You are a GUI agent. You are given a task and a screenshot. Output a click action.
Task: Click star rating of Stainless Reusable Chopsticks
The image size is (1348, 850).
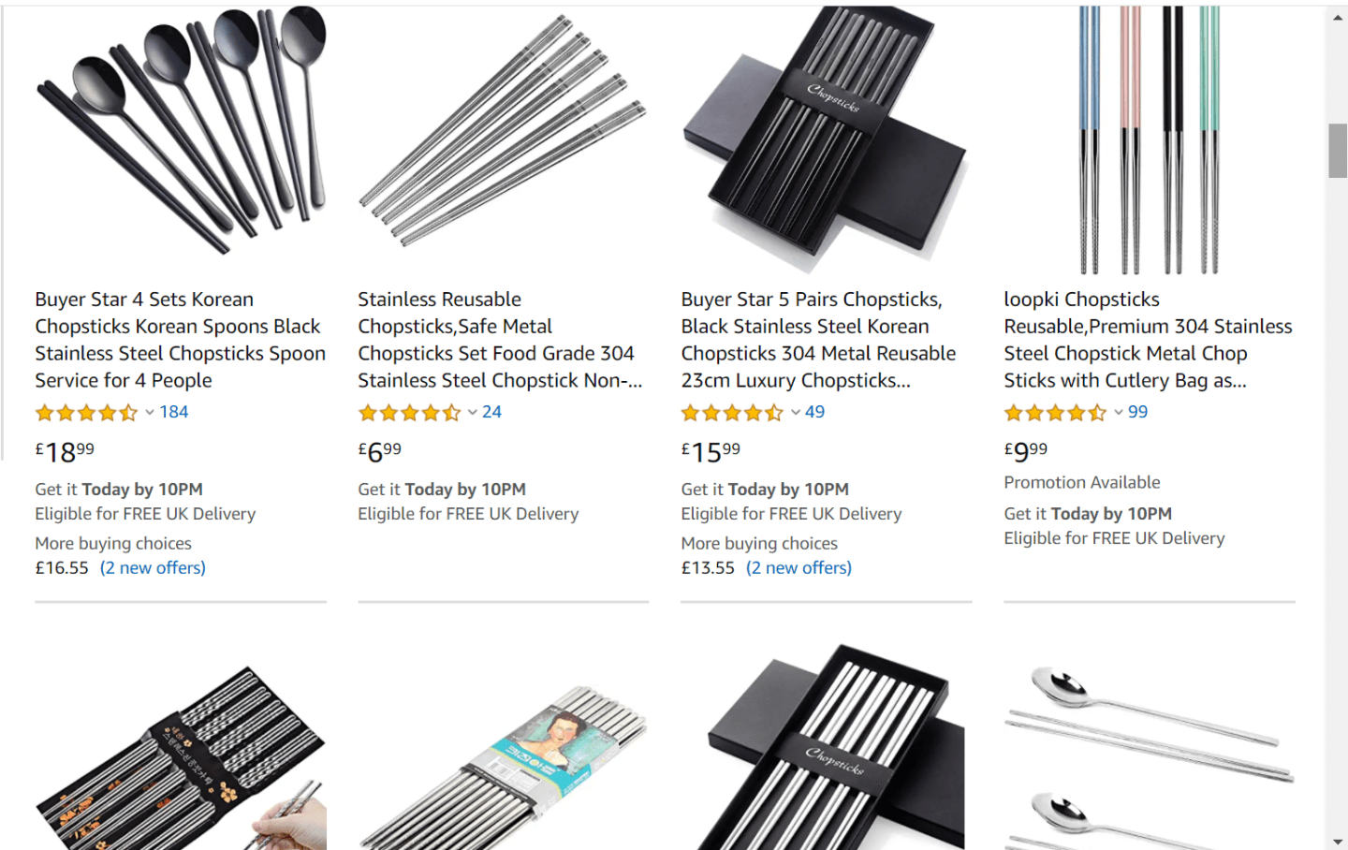[409, 413]
